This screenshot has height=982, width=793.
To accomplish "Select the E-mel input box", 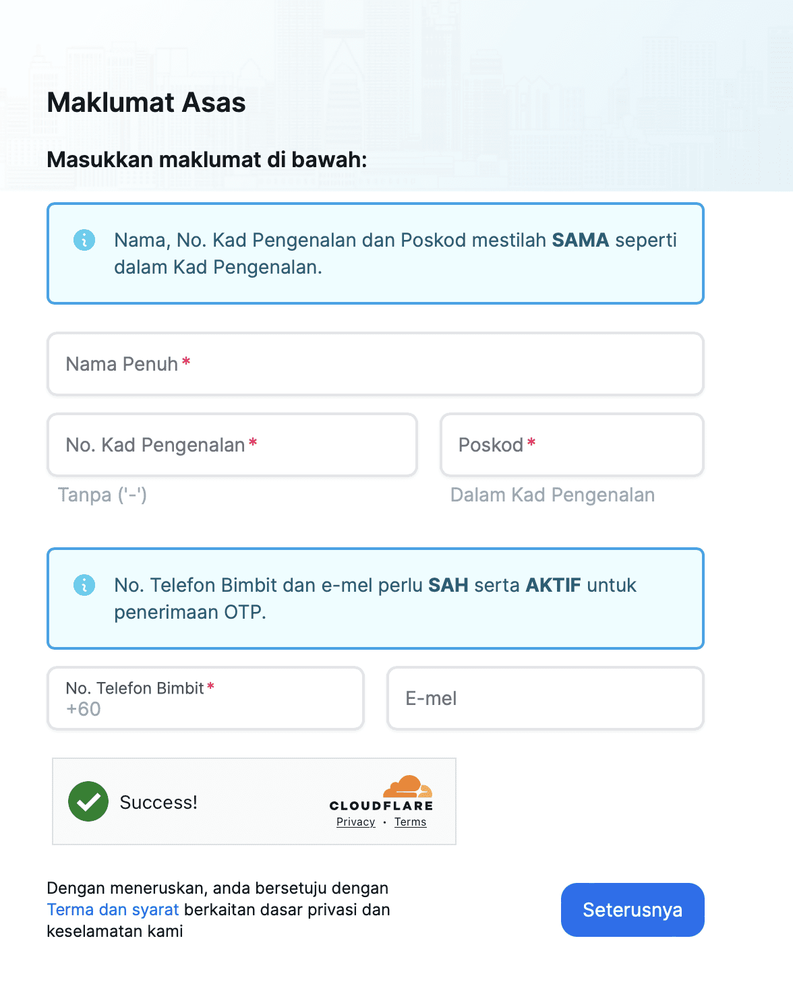I will click(545, 698).
